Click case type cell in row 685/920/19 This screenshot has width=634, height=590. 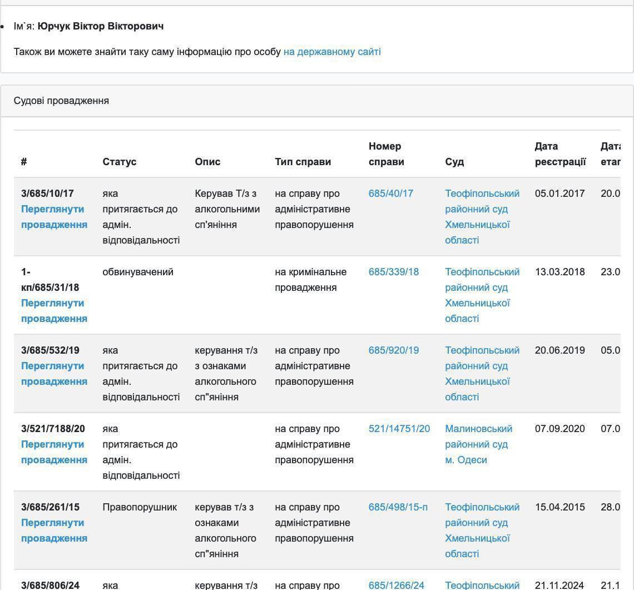coord(314,366)
